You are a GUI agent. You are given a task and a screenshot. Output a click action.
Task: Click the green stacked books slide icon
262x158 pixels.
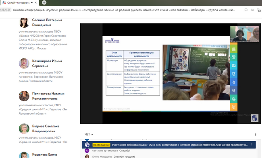[234, 49]
